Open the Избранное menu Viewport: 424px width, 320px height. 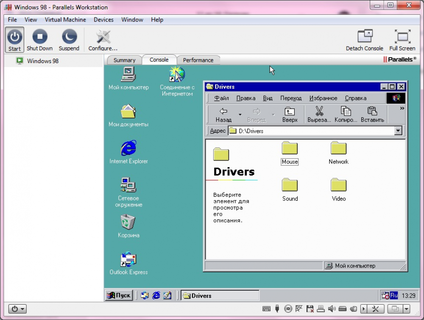(324, 98)
